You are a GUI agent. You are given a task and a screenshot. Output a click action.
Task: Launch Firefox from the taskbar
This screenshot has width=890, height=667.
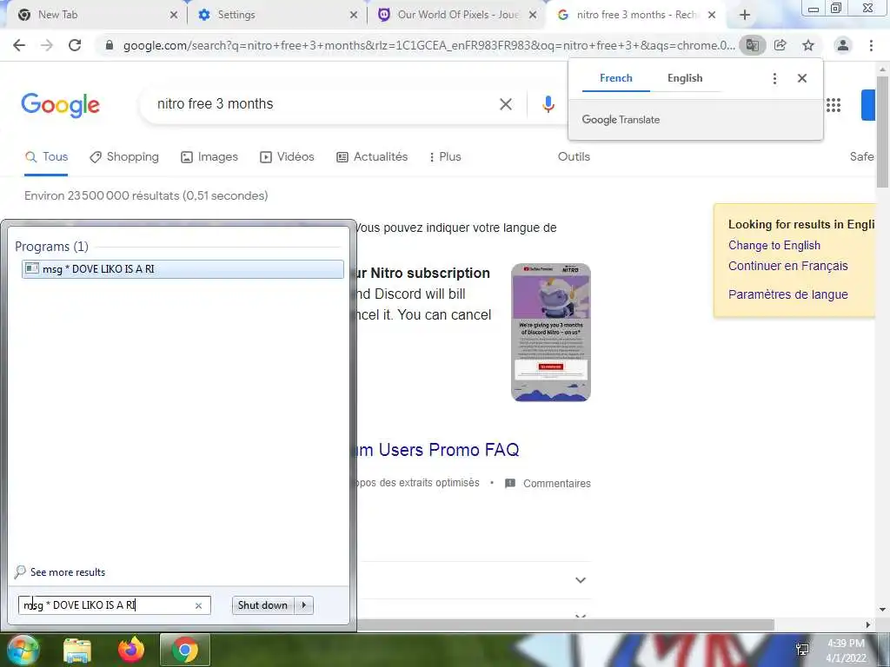[x=131, y=650]
